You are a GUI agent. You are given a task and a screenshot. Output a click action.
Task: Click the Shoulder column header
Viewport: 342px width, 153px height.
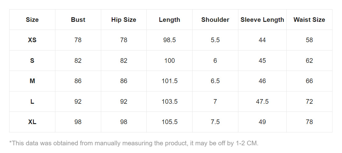click(x=215, y=20)
